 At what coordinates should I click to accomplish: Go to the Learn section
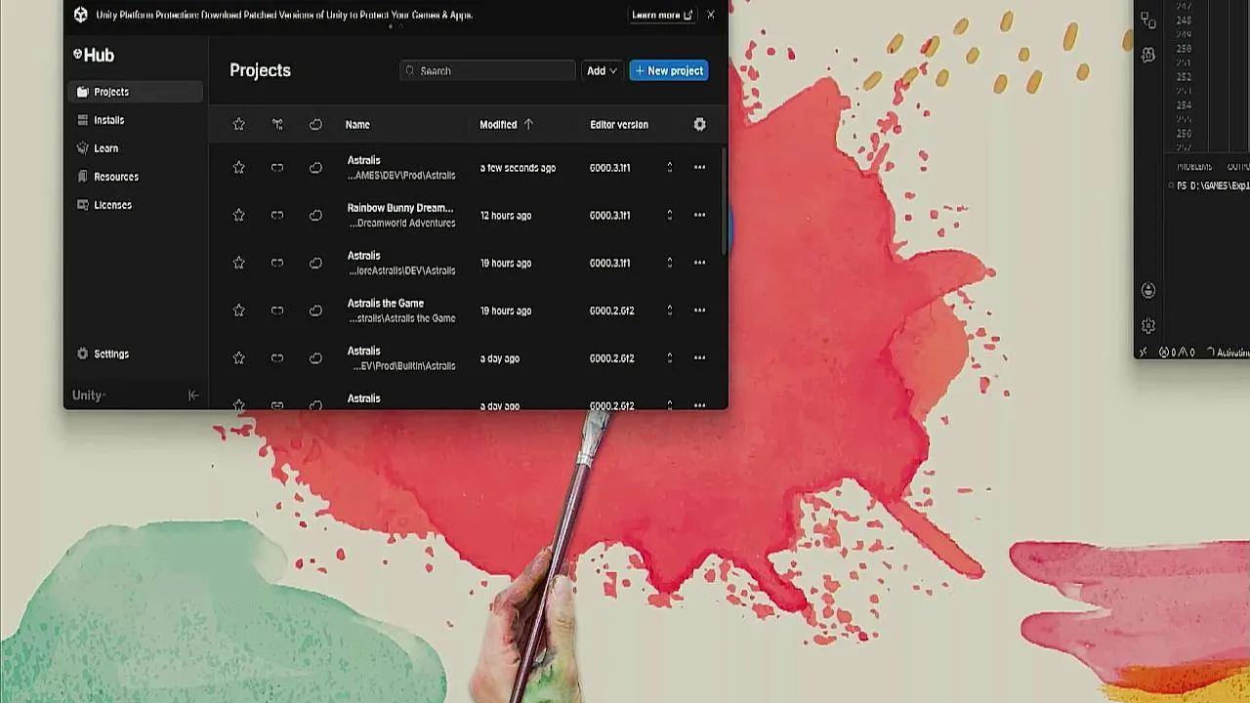(135, 148)
